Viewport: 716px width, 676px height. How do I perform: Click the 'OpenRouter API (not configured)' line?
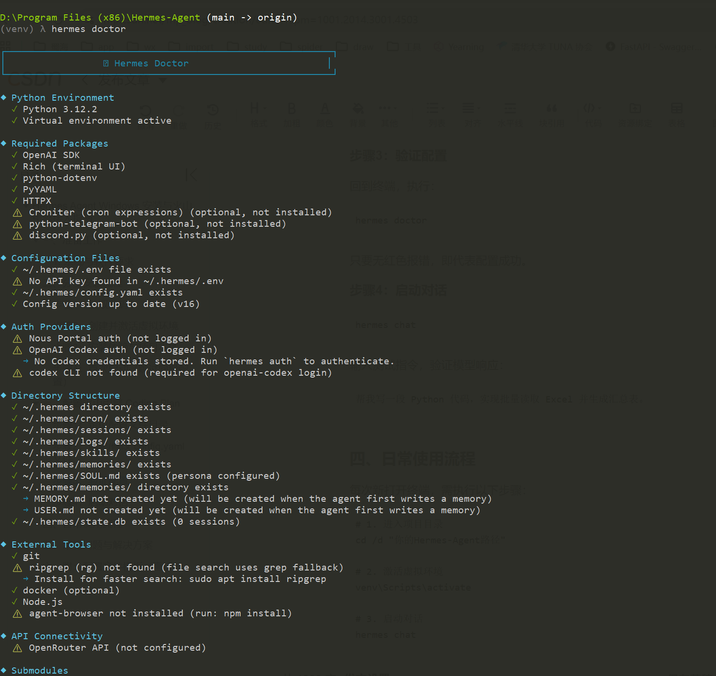point(117,648)
